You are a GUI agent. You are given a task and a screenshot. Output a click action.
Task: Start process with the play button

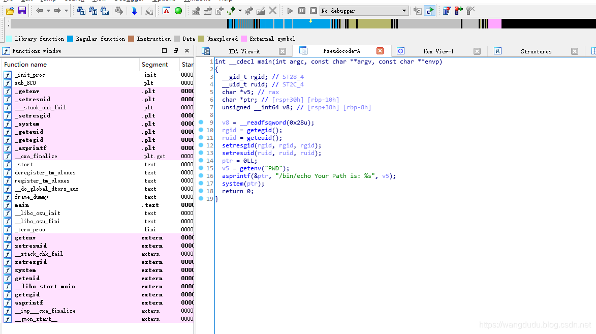[290, 11]
